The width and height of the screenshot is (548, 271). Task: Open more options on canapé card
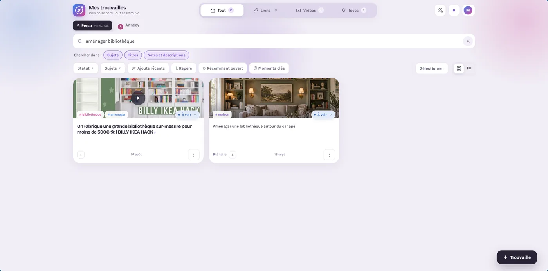coord(329,155)
